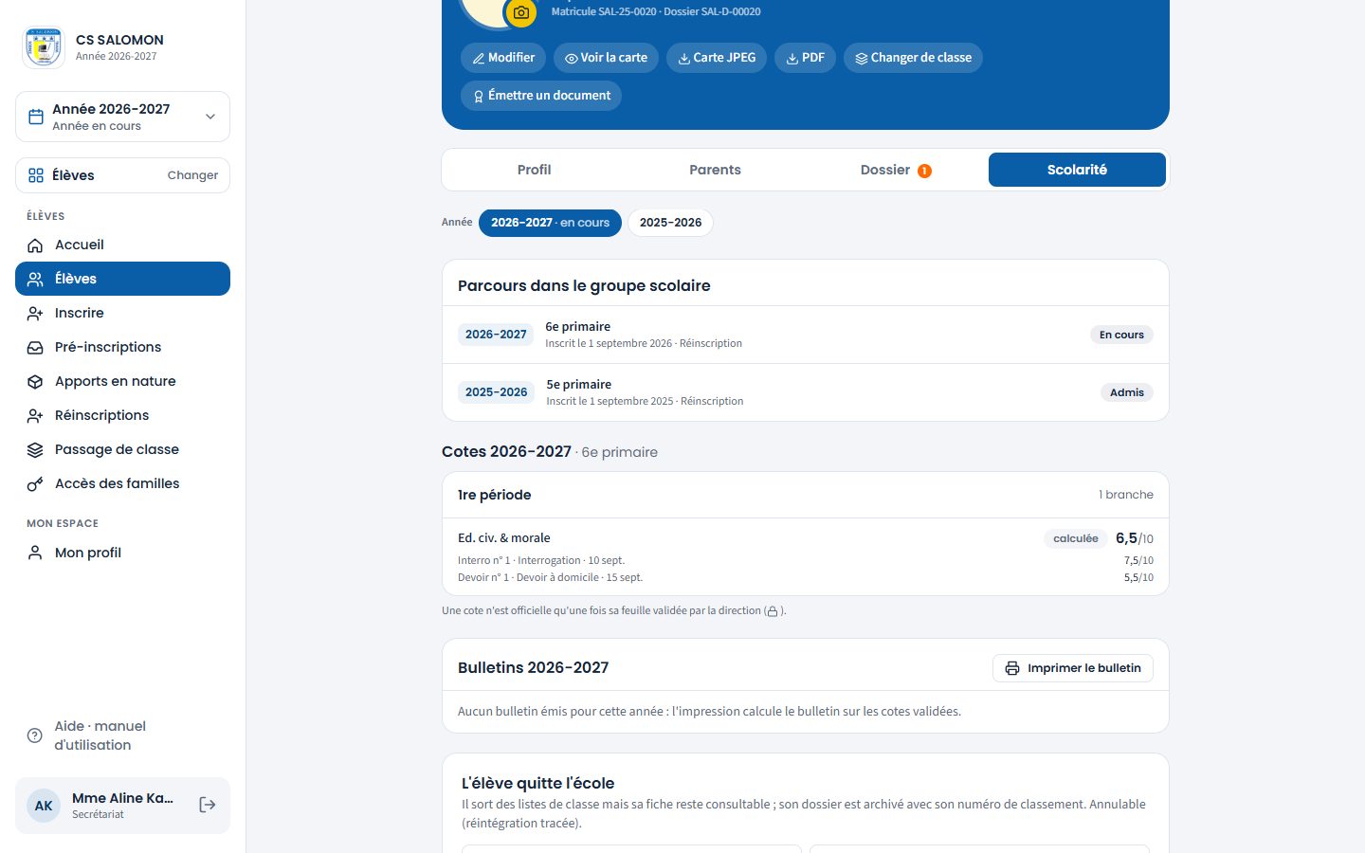Click the CS Salomon school logo
The image size is (1365, 853).
(43, 47)
